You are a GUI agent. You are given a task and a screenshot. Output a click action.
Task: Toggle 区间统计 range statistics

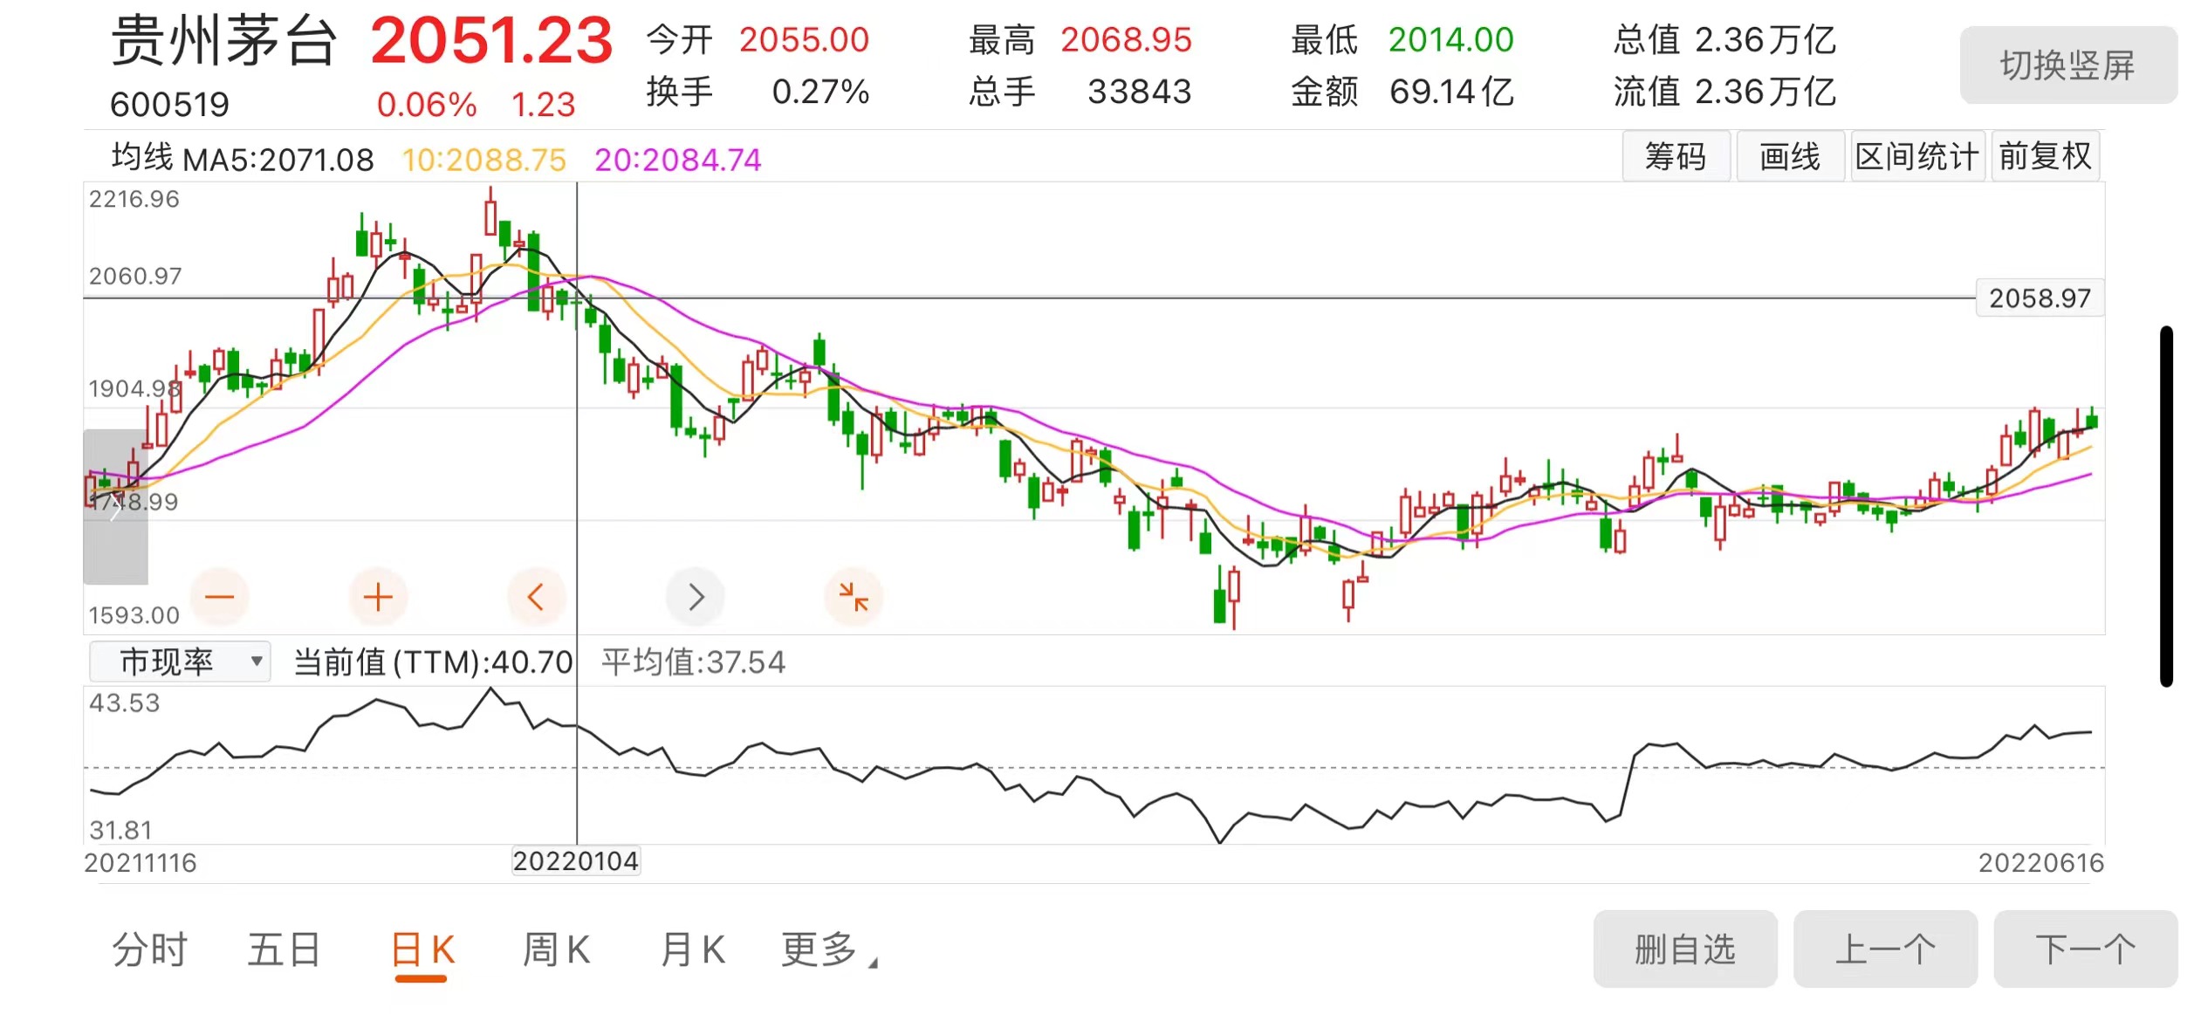point(1916,156)
